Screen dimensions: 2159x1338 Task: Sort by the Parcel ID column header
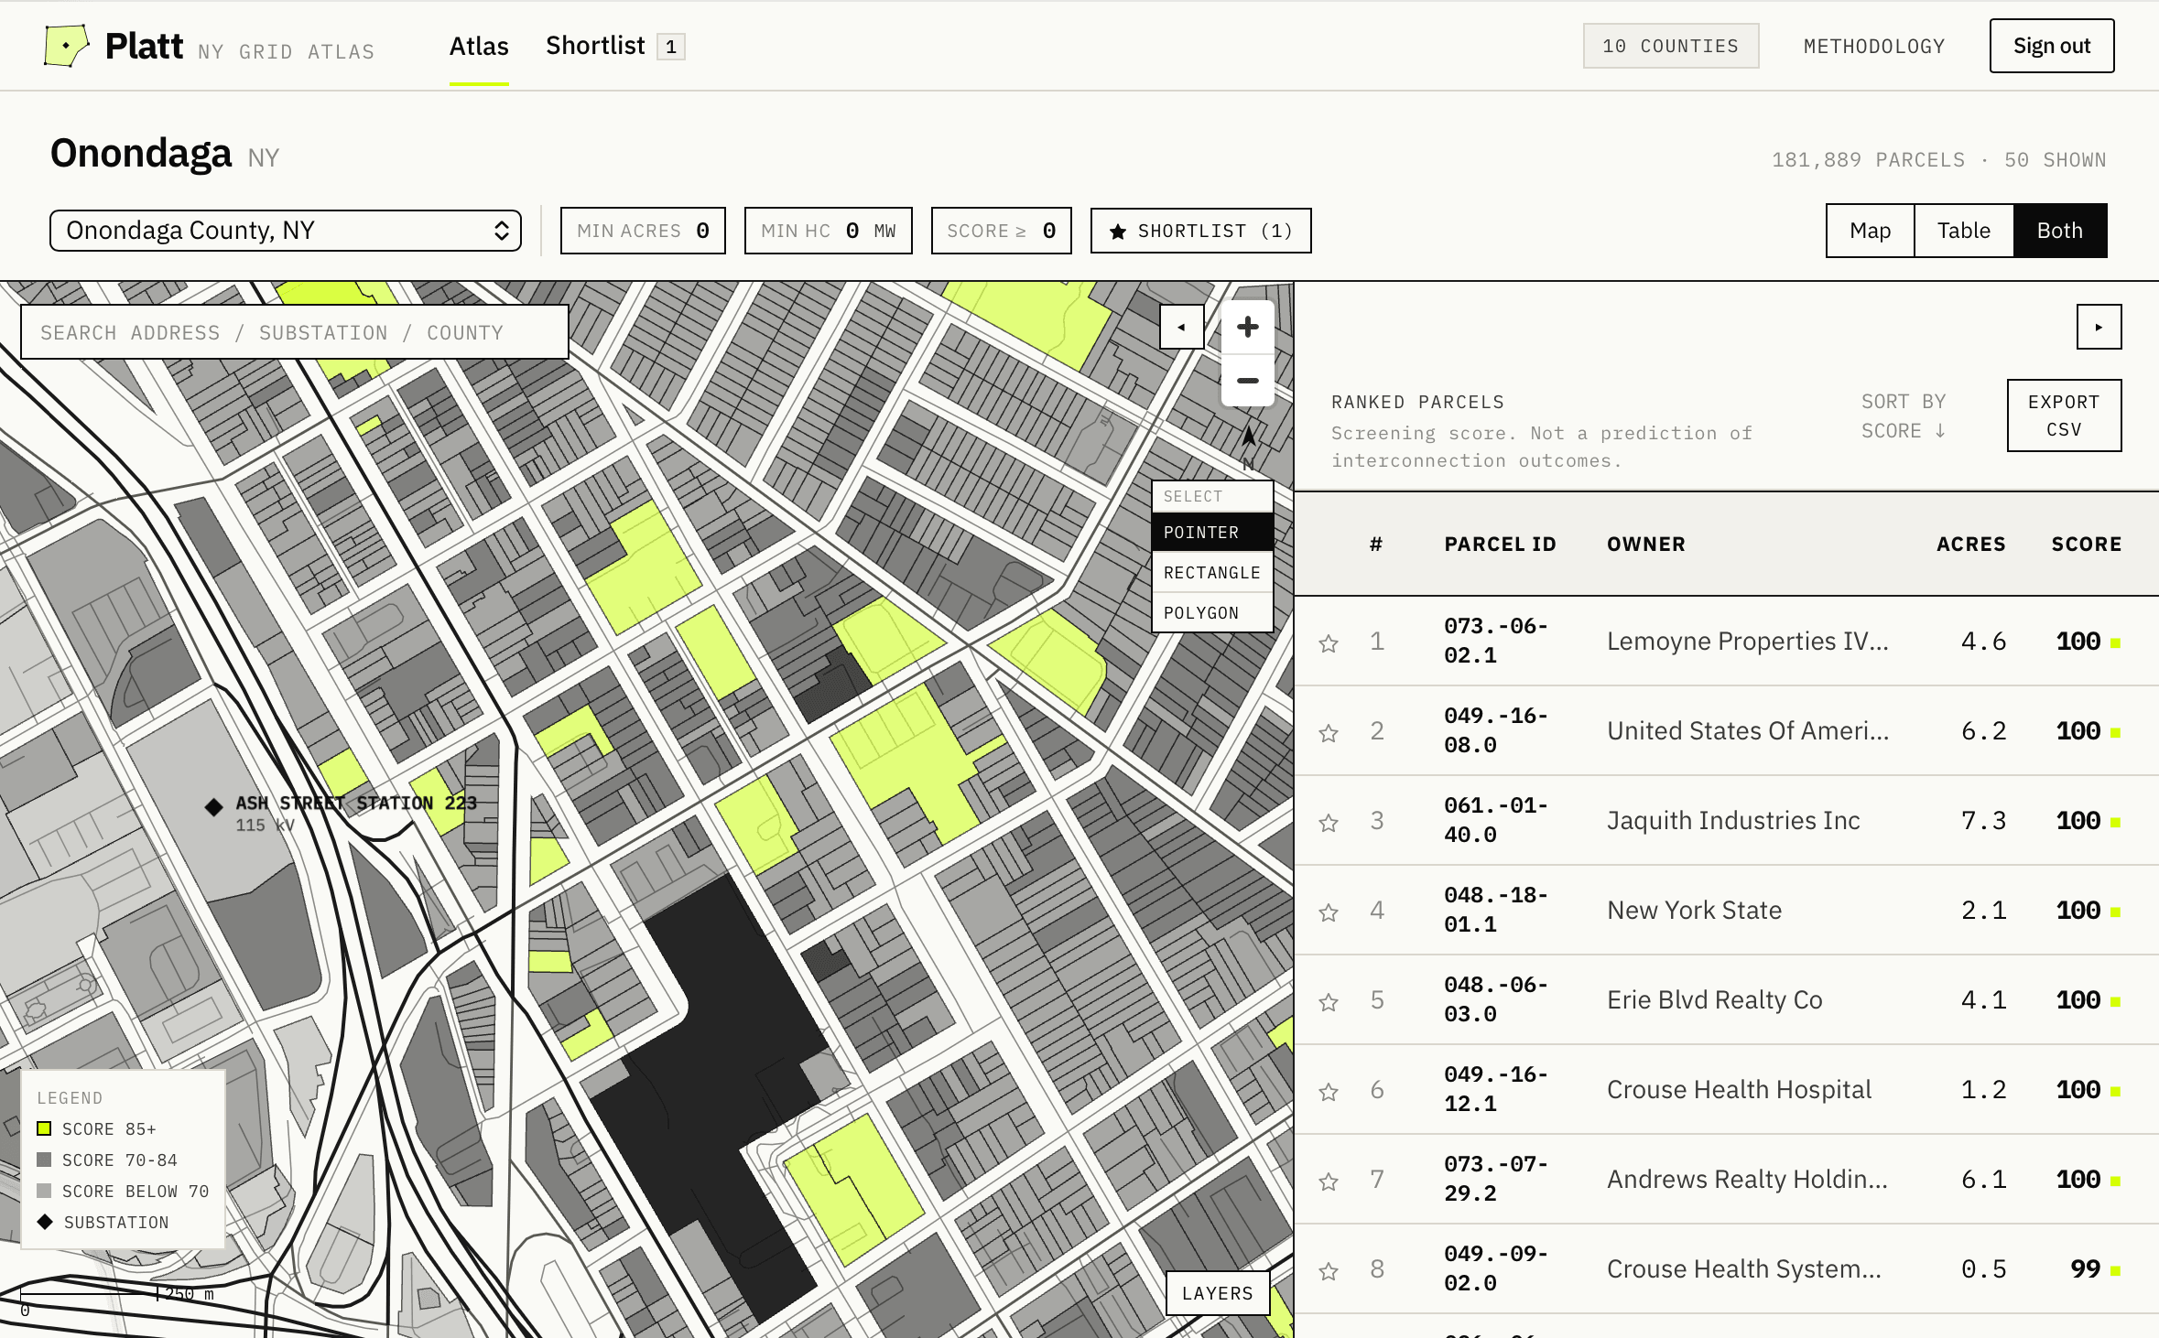point(1500,545)
